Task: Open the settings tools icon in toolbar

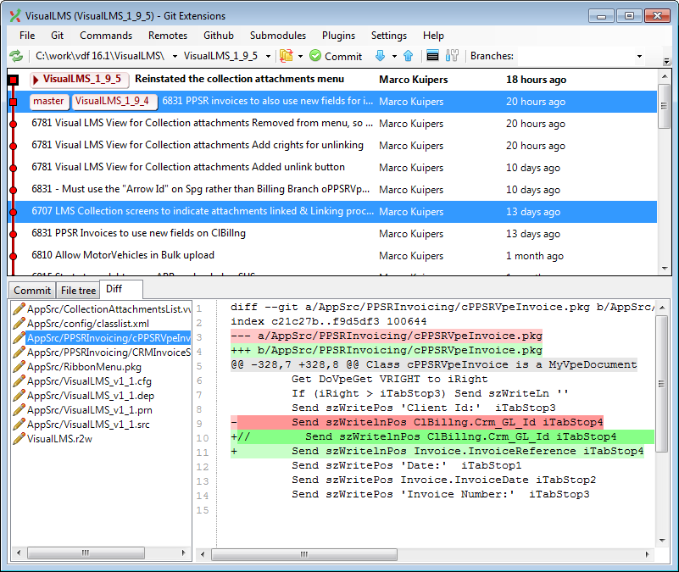Action: 452,56
